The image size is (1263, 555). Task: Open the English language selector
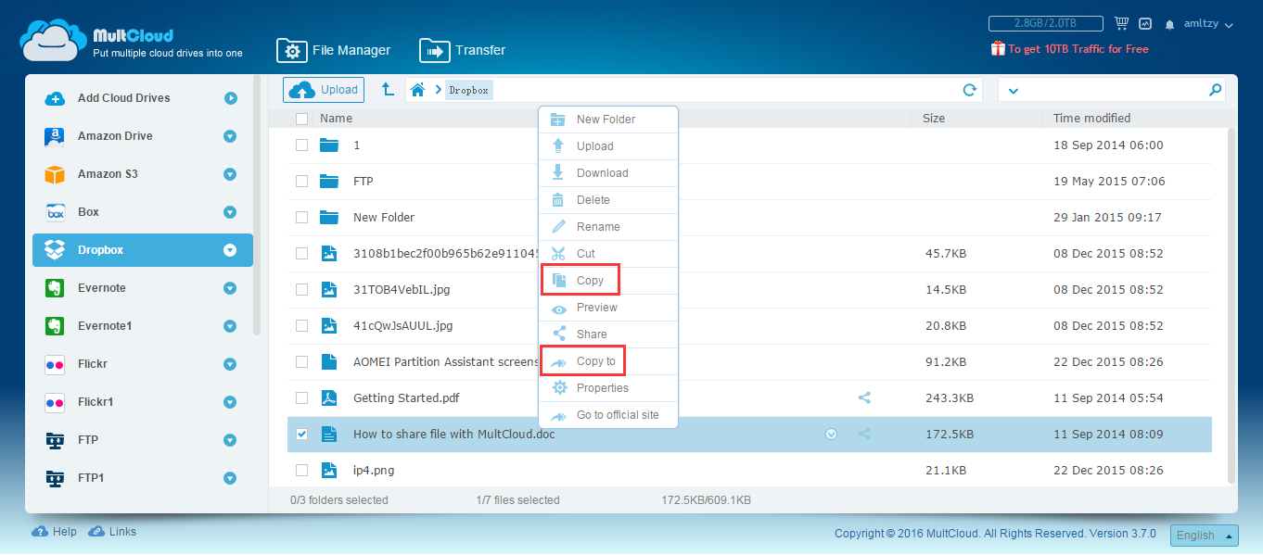pyautogui.click(x=1205, y=536)
